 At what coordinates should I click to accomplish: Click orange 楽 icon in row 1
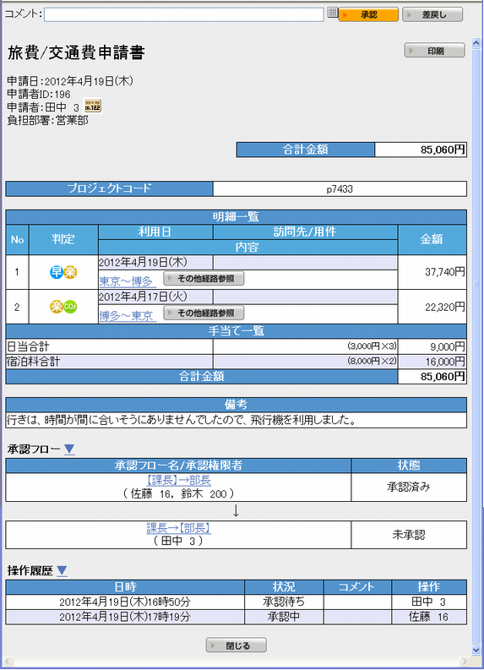point(70,272)
